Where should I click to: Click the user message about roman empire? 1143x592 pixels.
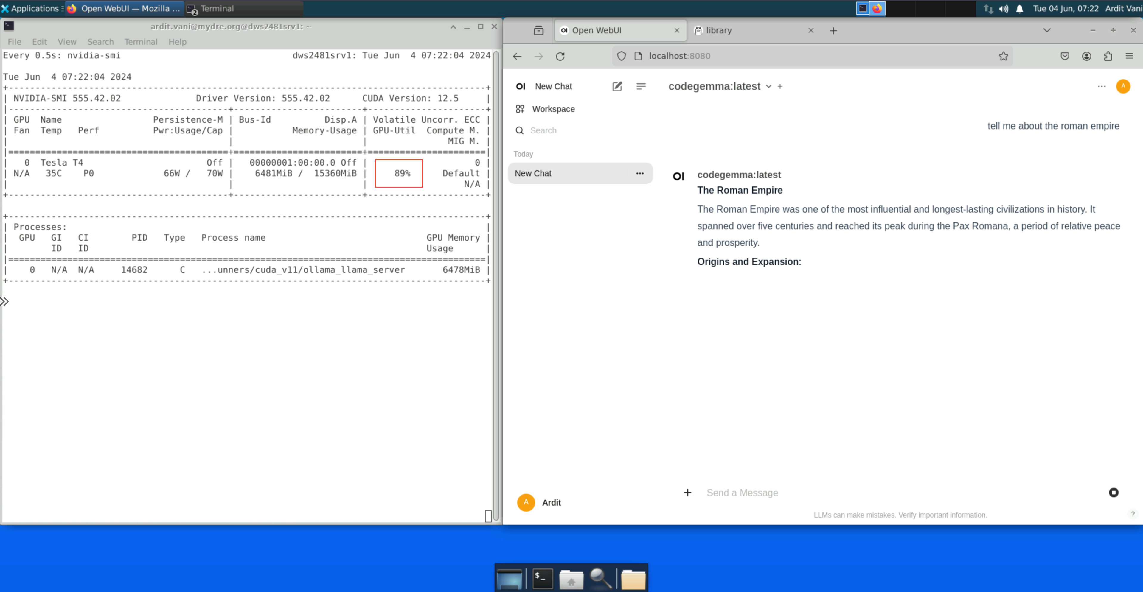click(1053, 126)
